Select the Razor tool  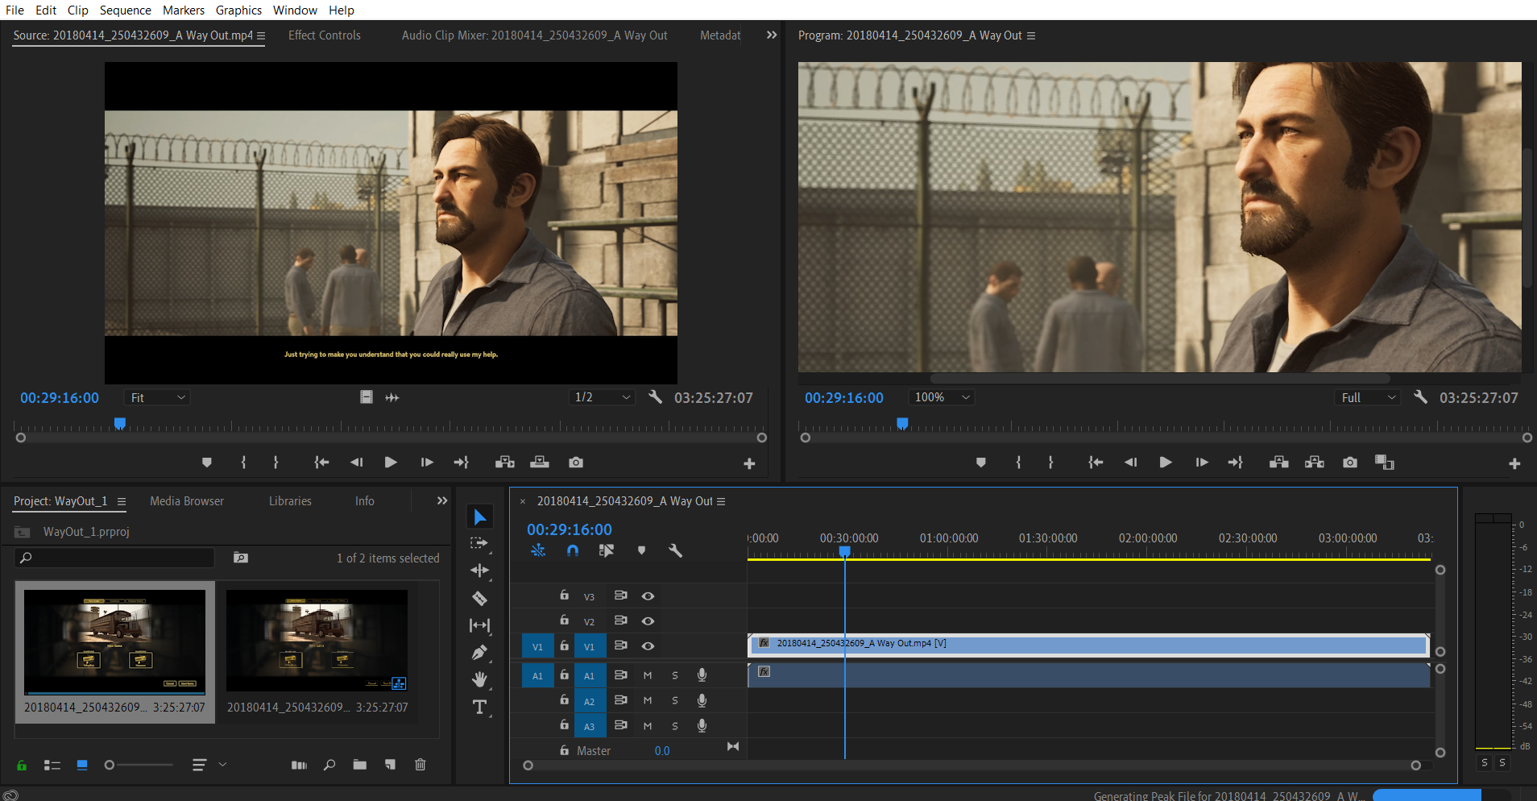(480, 598)
